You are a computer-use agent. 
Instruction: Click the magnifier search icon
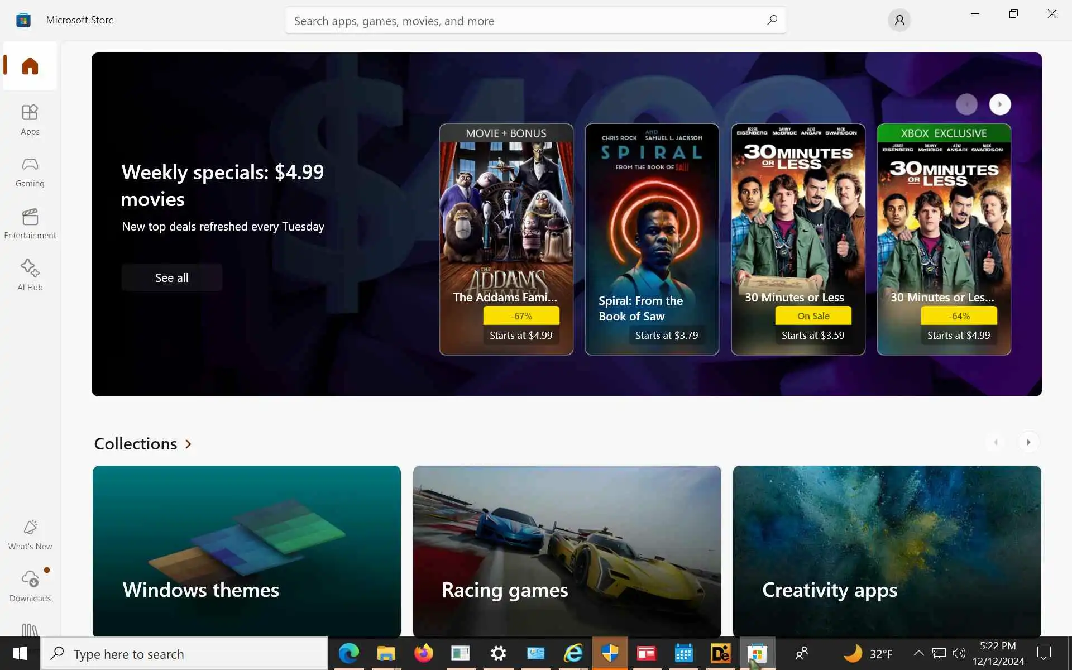772,21
